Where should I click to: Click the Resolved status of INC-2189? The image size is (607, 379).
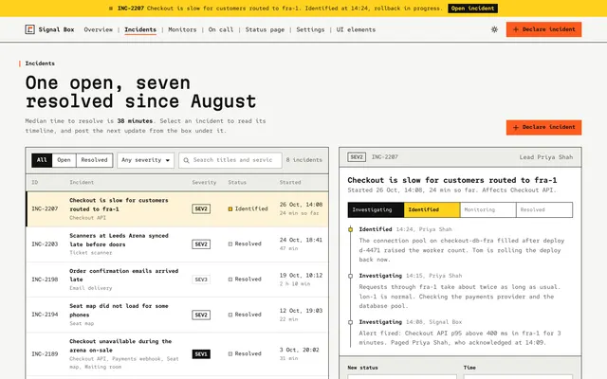point(245,353)
